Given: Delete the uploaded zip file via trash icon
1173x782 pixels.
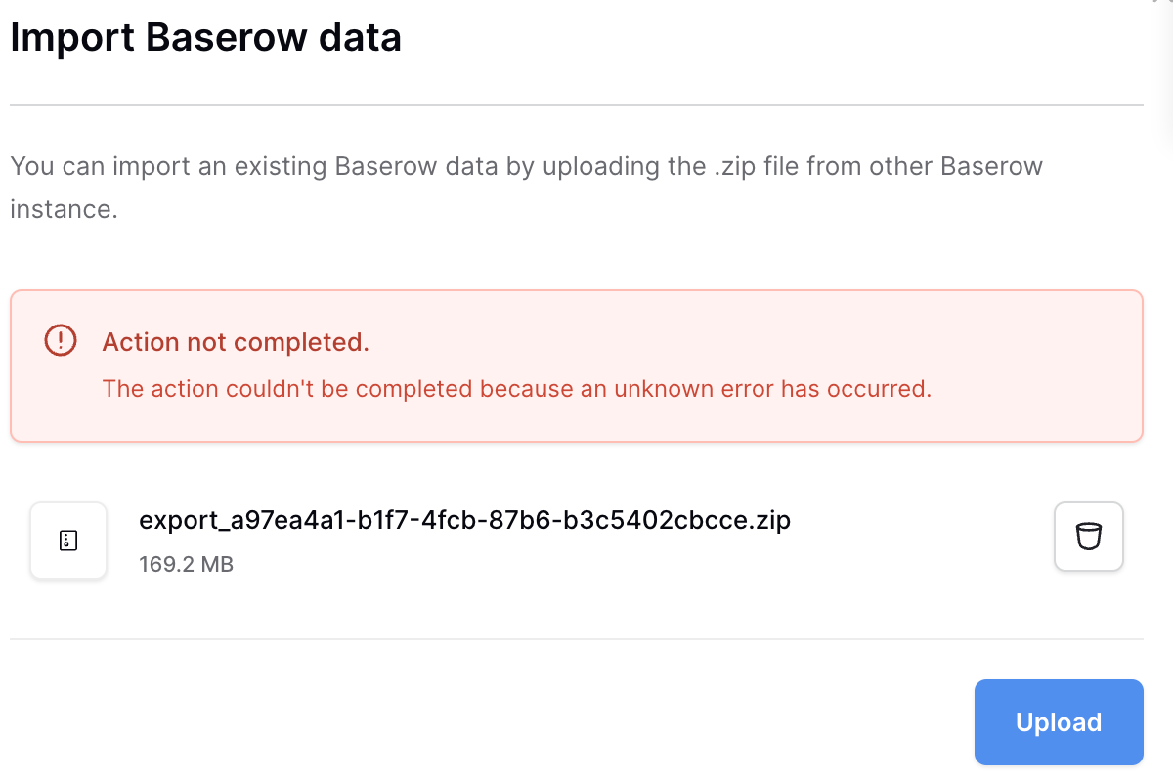Looking at the screenshot, I should (x=1088, y=536).
